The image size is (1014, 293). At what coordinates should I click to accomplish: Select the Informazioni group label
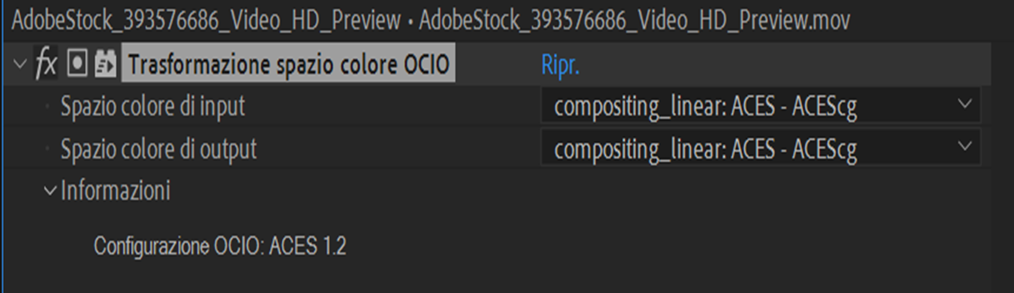116,190
